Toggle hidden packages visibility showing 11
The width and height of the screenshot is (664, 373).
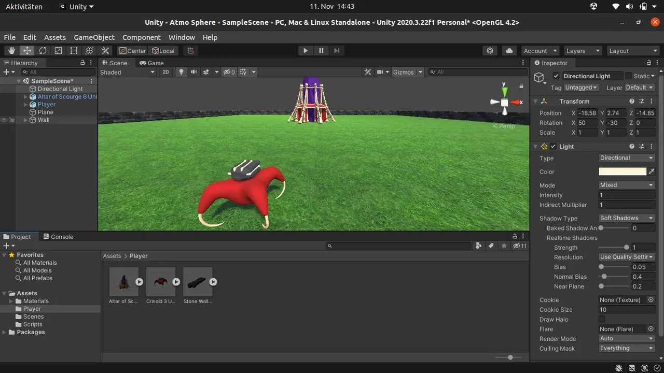tap(520, 246)
